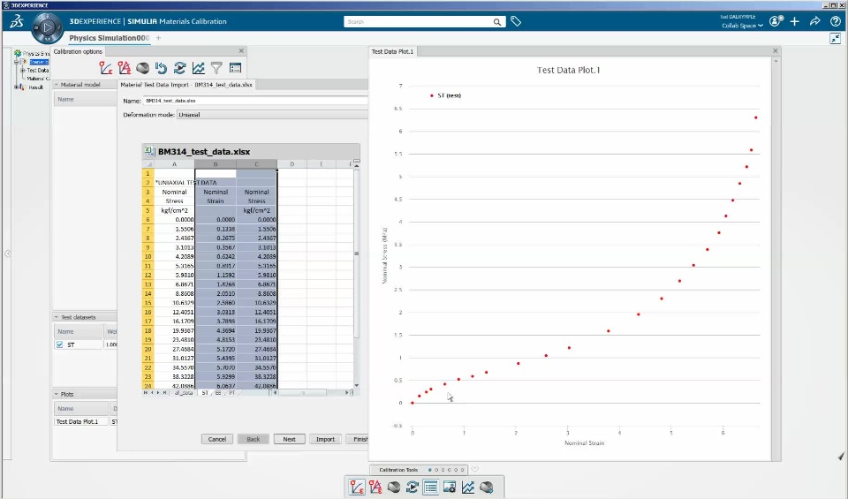Click the Next button
Screen dimensions: 848x499
(290, 439)
